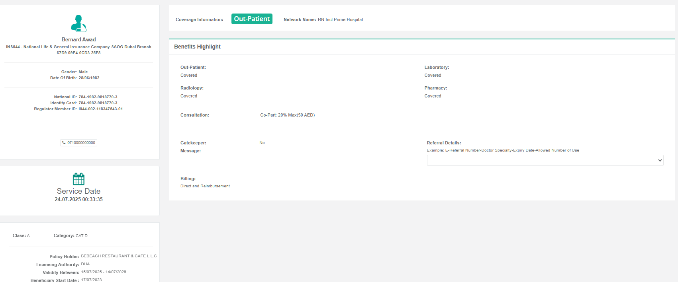Click the green Out-Patient coverage badge

(252, 19)
